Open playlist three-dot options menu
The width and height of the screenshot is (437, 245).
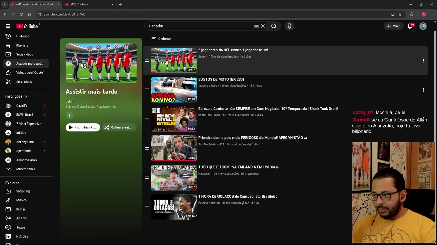click(70, 116)
